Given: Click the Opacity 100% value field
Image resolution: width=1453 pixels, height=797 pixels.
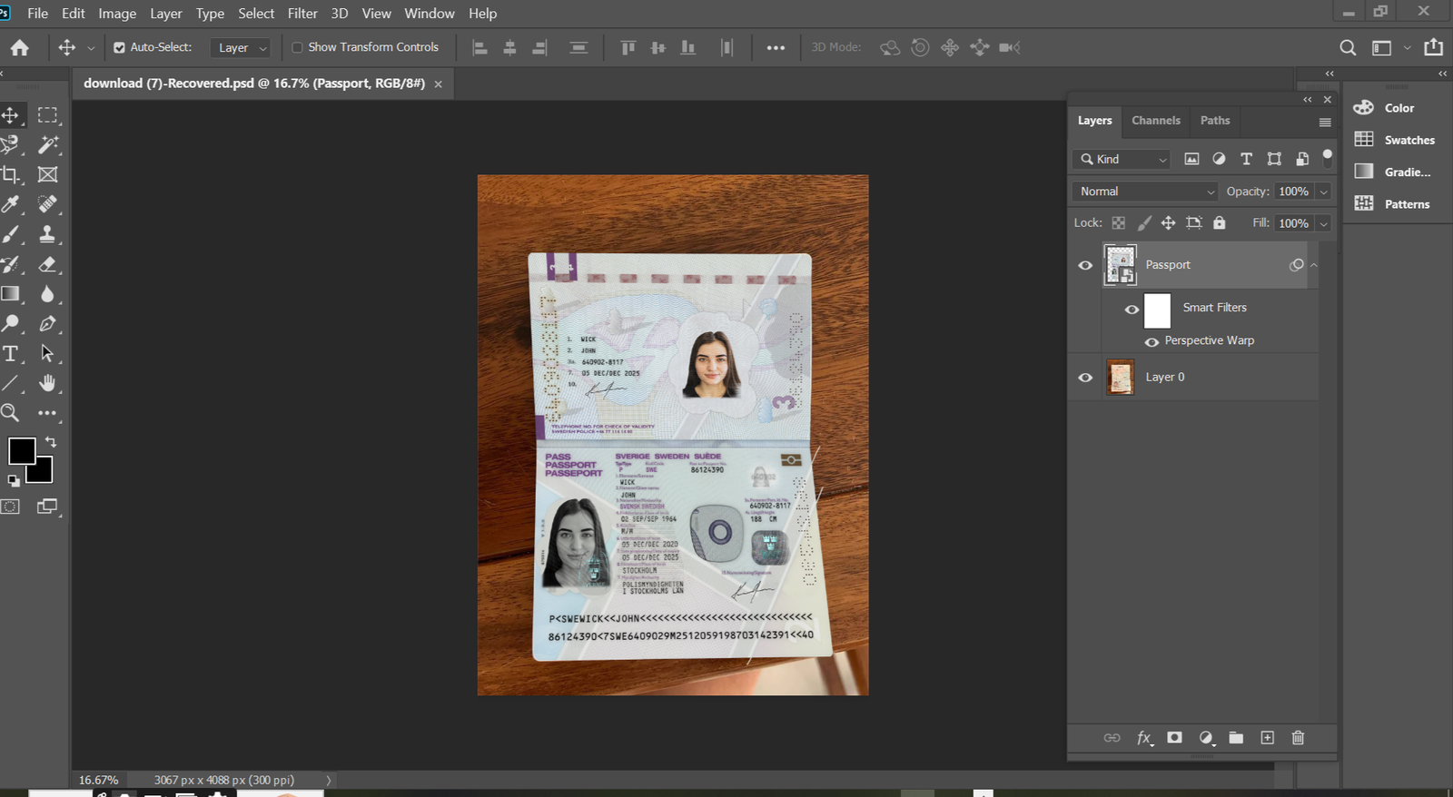Looking at the screenshot, I should [1294, 192].
